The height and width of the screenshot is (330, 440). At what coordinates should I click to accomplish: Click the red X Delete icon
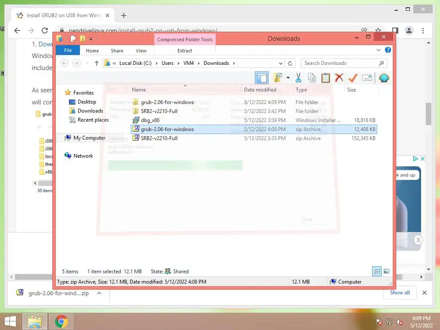click(x=339, y=78)
